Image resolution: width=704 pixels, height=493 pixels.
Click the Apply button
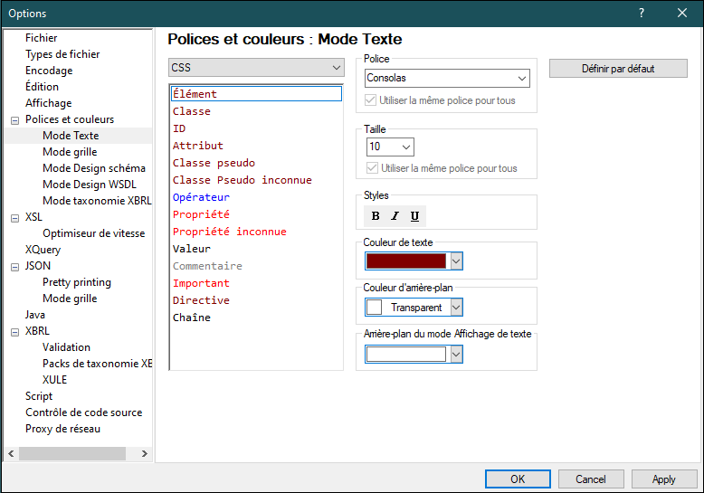pos(664,479)
